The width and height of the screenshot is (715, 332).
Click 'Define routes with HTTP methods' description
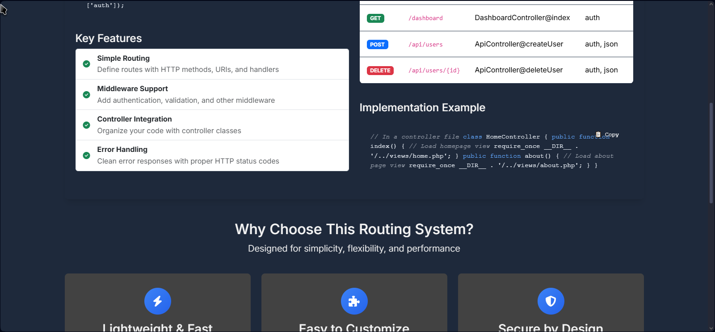click(188, 70)
